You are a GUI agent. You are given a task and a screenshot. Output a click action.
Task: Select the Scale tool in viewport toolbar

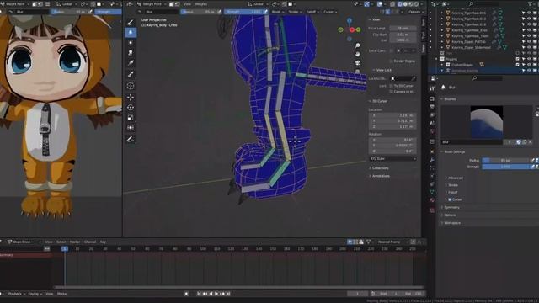pyautogui.click(x=131, y=118)
